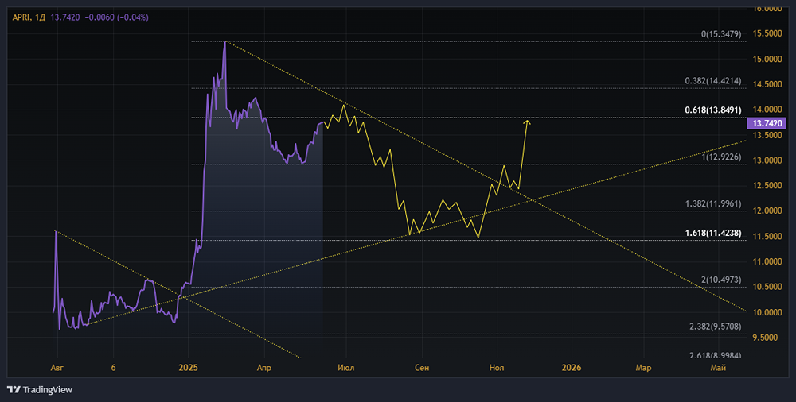The image size is (796, 402).
Task: Select the 1.382(11.9961) Fibonacci level label
Action: [x=712, y=204]
